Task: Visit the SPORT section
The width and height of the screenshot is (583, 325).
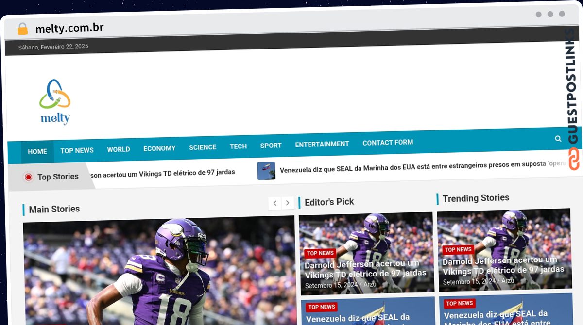Action: [271, 146]
